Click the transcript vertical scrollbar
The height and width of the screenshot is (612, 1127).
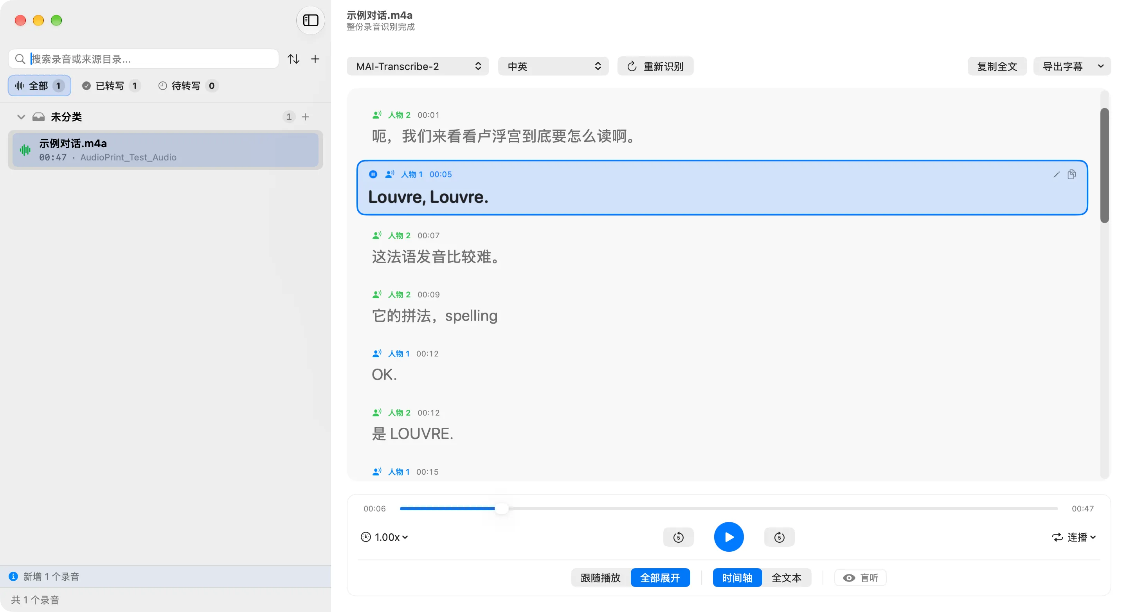tap(1105, 166)
